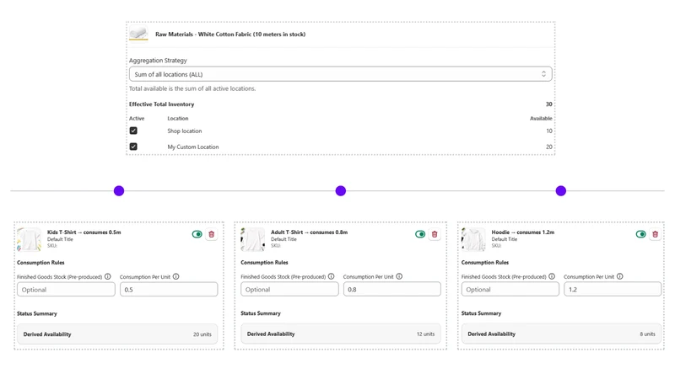The height and width of the screenshot is (379, 675).
Task: Click info icon next to Hoodie Finished Goods Stock
Action: (552, 276)
